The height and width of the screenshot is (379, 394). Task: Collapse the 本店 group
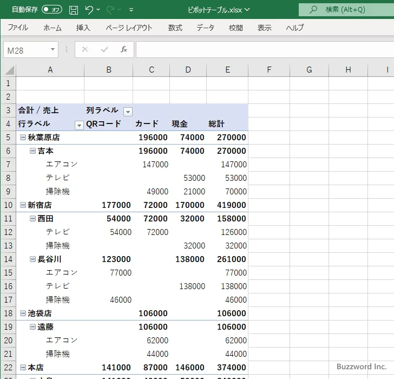tap(23, 368)
